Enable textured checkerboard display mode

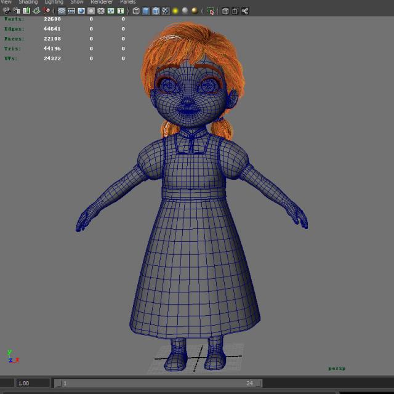pos(166,11)
